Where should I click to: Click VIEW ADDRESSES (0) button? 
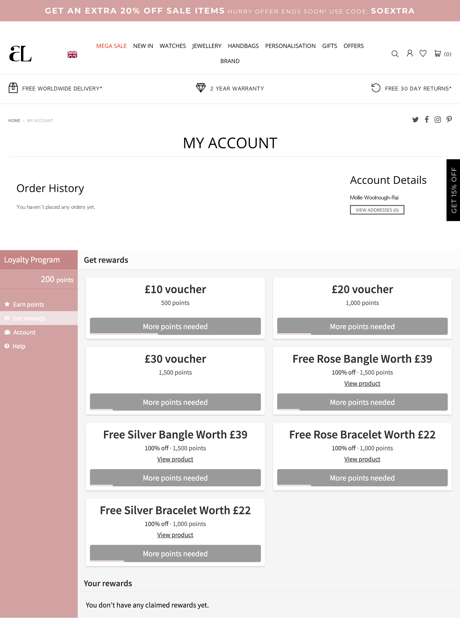click(x=377, y=210)
